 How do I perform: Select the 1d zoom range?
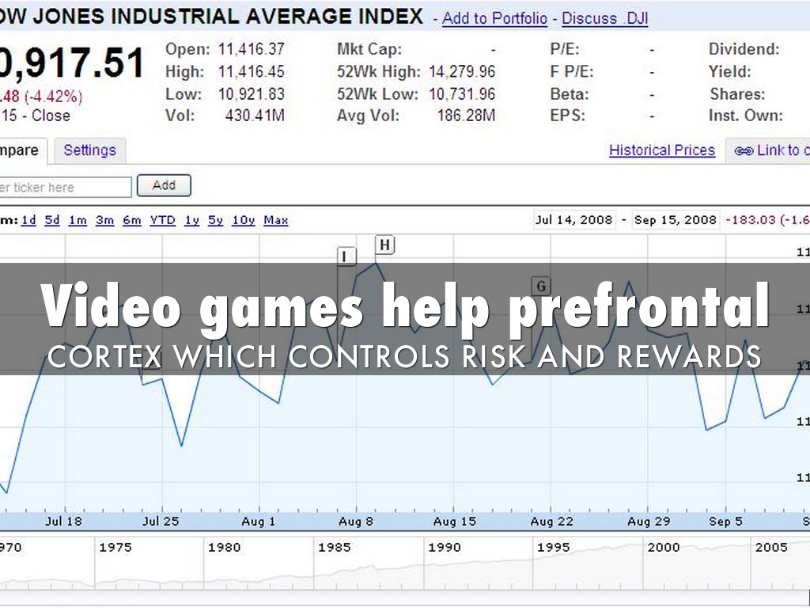pos(28,220)
